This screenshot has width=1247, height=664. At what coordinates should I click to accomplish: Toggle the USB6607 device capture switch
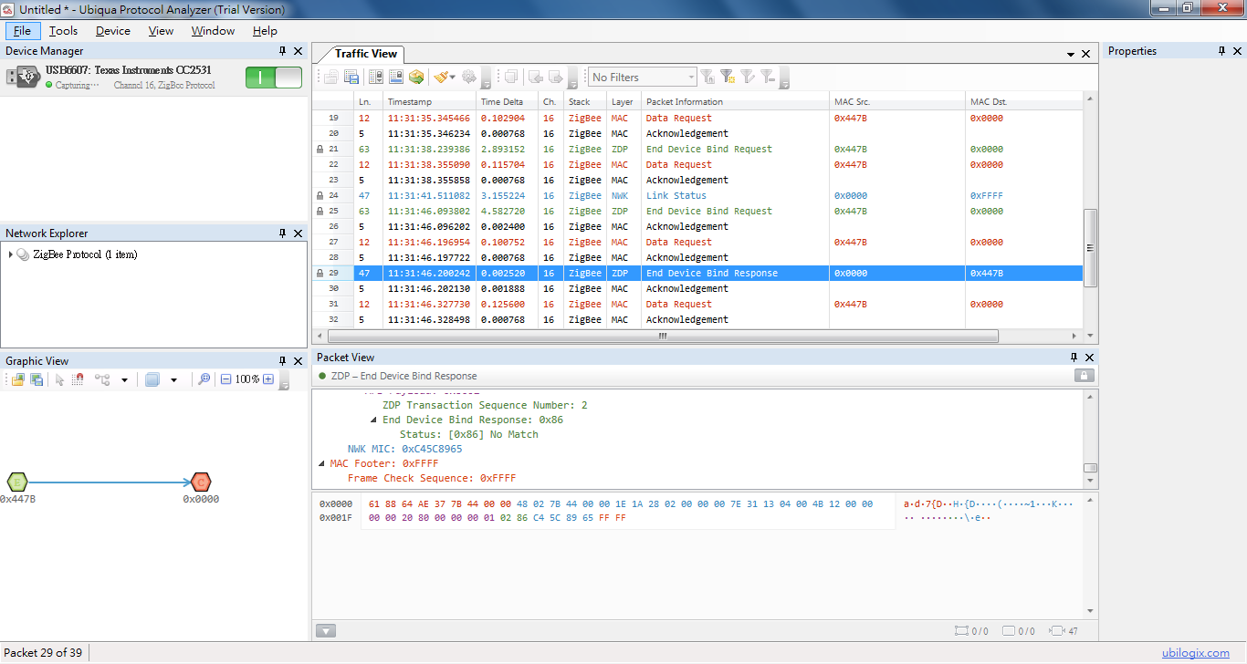(x=273, y=78)
